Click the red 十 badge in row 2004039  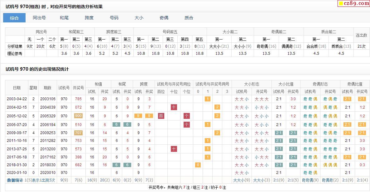click(174, 107)
